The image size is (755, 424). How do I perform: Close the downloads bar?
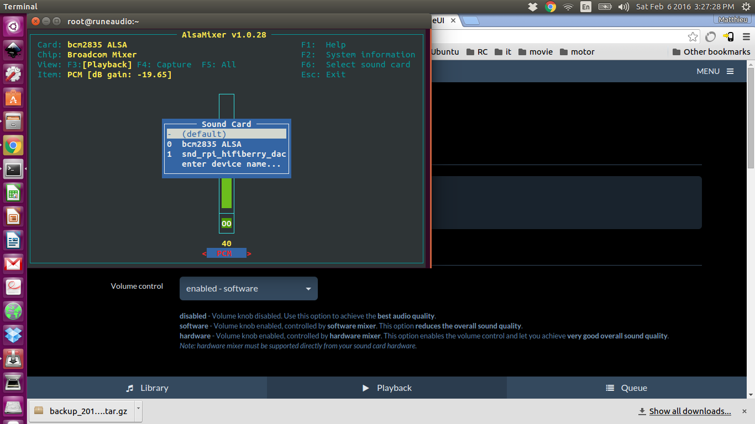pyautogui.click(x=745, y=411)
